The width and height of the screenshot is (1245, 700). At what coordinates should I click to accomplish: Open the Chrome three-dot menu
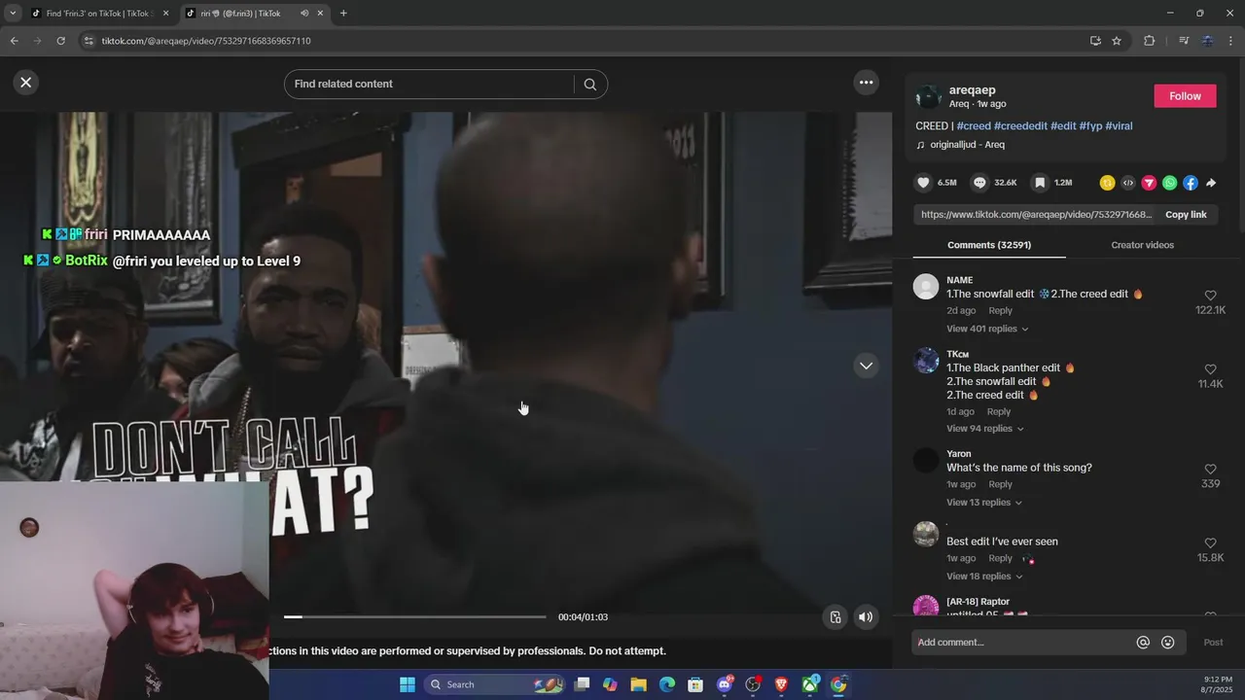(x=1231, y=41)
